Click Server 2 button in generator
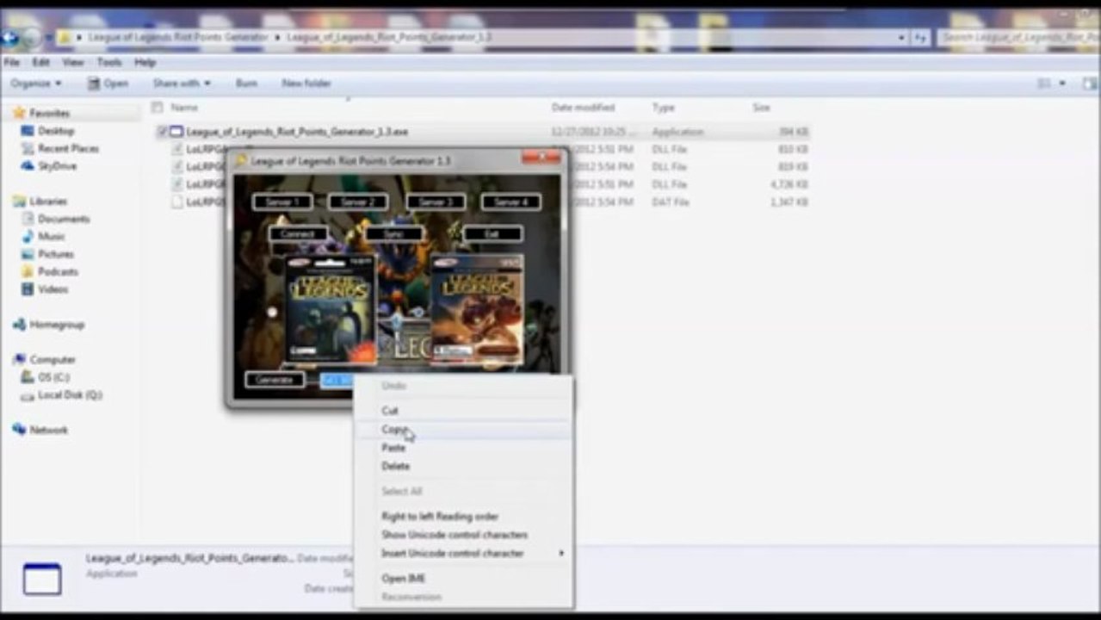1101x620 pixels. (x=358, y=202)
